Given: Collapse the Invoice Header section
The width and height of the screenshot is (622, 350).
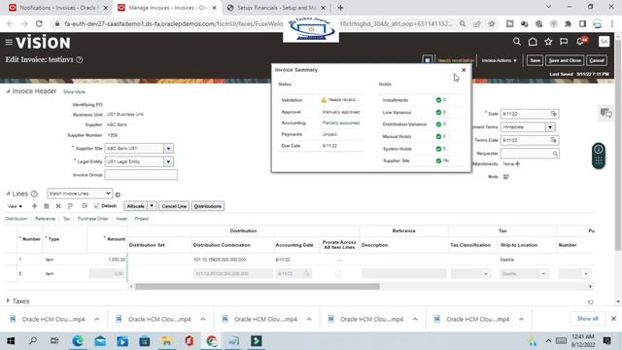Looking at the screenshot, I should tap(8, 91).
